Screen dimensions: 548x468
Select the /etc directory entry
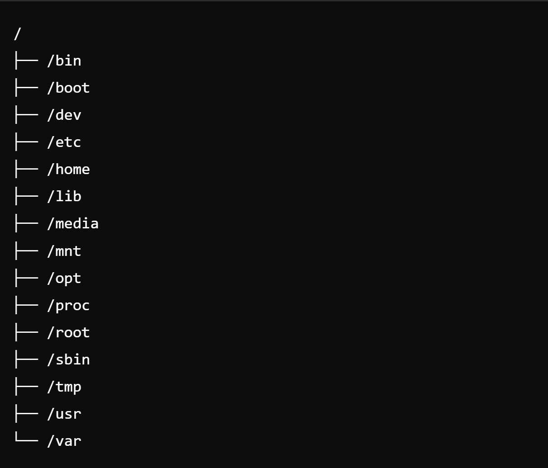click(x=64, y=142)
